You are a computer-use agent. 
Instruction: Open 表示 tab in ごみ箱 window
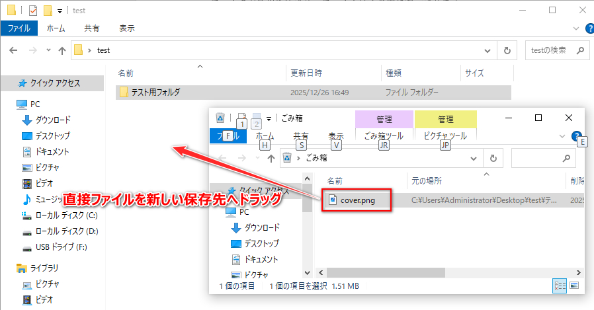336,136
